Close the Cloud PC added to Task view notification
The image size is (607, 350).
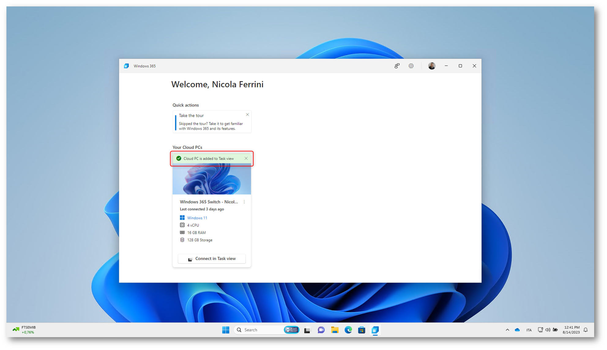coord(246,158)
